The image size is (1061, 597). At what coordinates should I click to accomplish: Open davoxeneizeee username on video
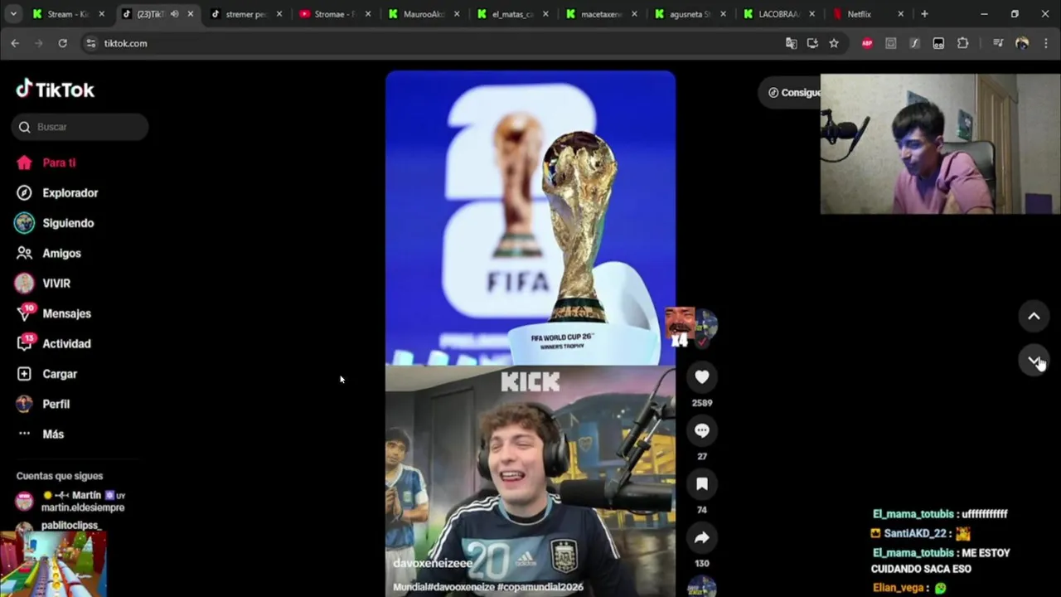pyautogui.click(x=433, y=563)
